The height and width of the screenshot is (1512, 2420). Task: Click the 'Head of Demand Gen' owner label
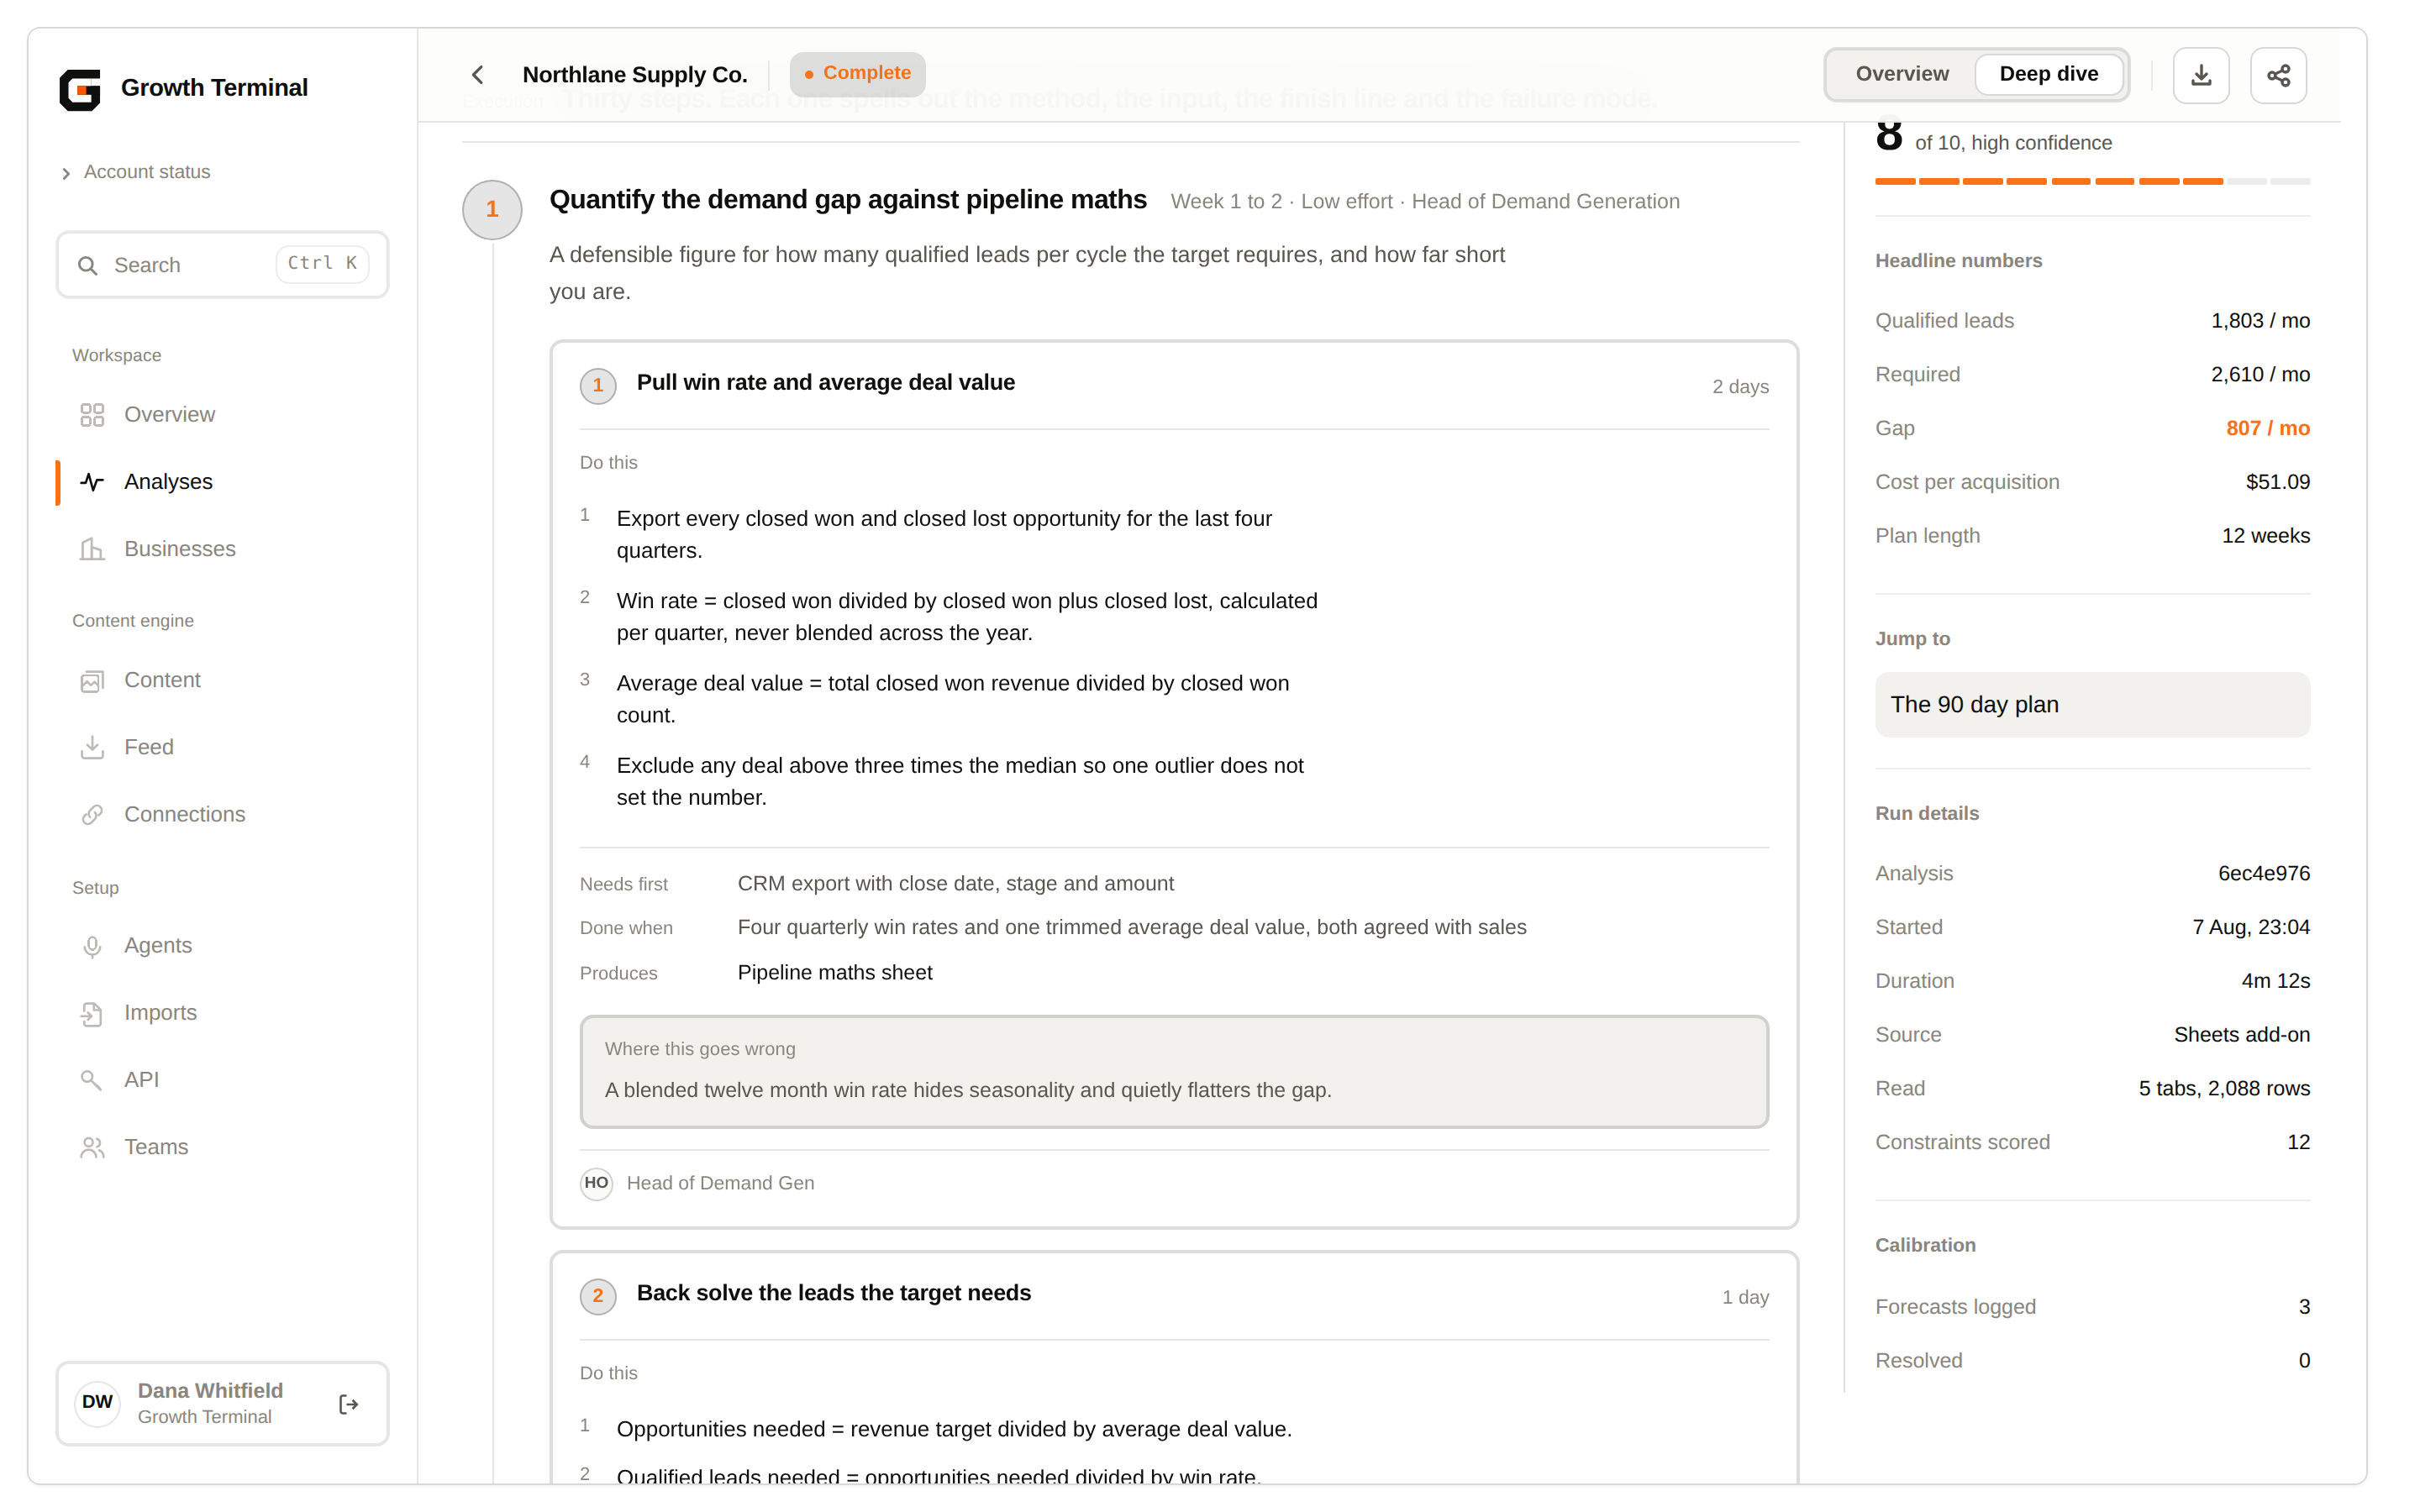pyautogui.click(x=720, y=1183)
